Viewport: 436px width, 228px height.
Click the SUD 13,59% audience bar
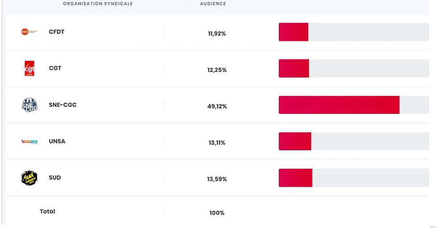[295, 178]
